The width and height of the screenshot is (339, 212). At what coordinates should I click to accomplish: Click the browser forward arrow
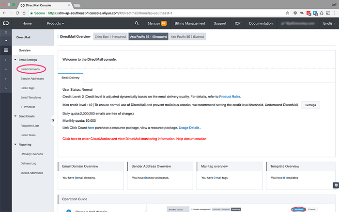pyautogui.click(x=11, y=13)
